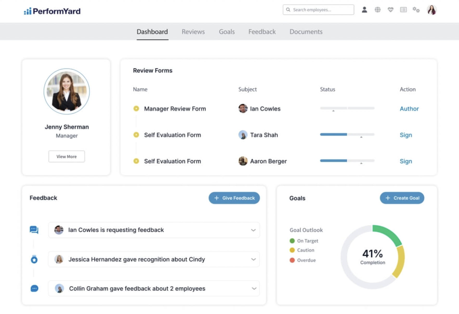Click the red Overdue legend dot

[x=292, y=260]
